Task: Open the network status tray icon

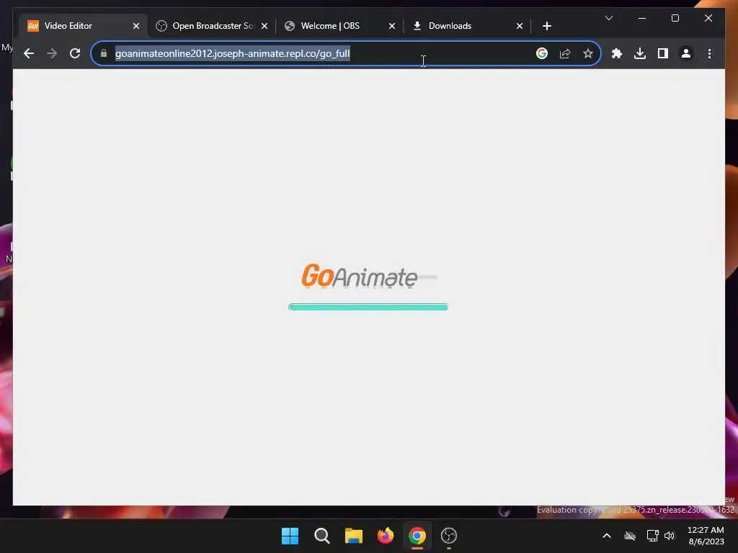Action: [x=652, y=536]
